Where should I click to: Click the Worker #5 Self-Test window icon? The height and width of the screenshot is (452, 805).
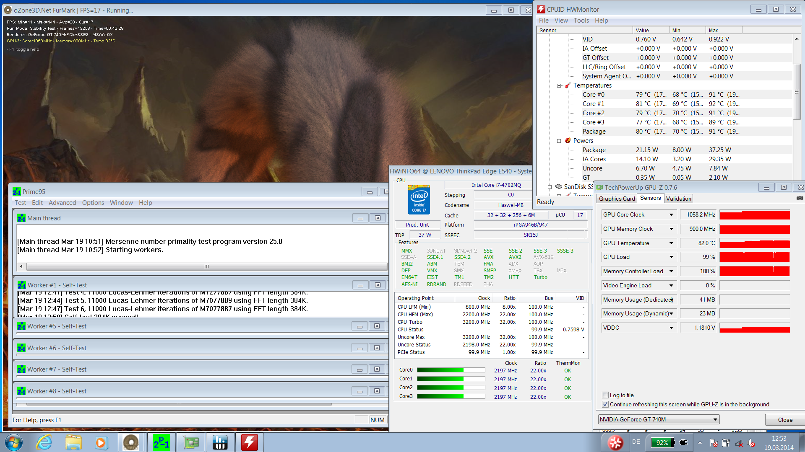click(x=21, y=326)
